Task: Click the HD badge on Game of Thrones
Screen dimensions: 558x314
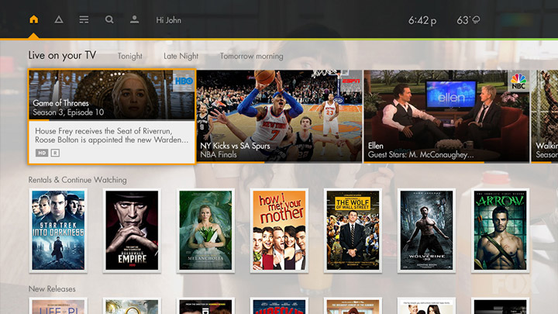Action: click(x=42, y=153)
